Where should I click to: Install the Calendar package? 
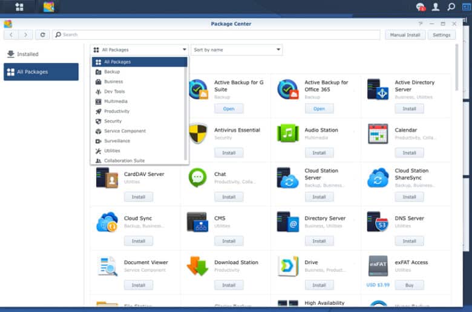tap(410, 153)
